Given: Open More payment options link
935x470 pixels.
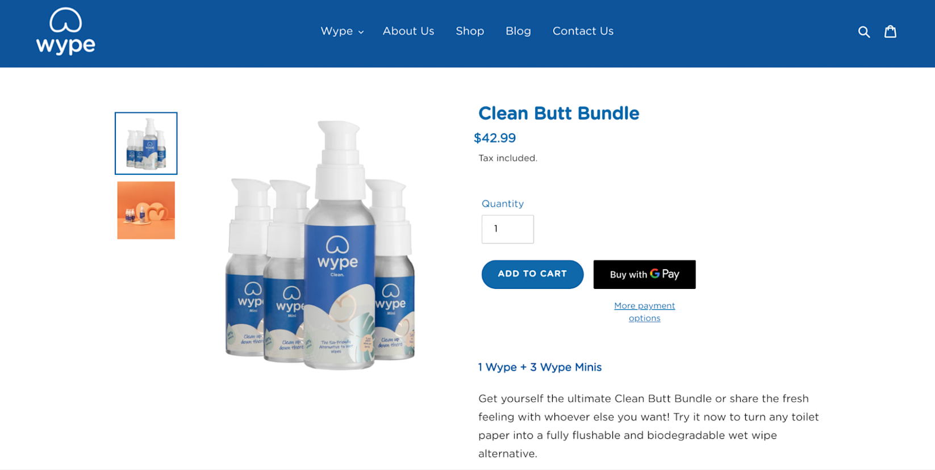Looking at the screenshot, I should [x=644, y=312].
